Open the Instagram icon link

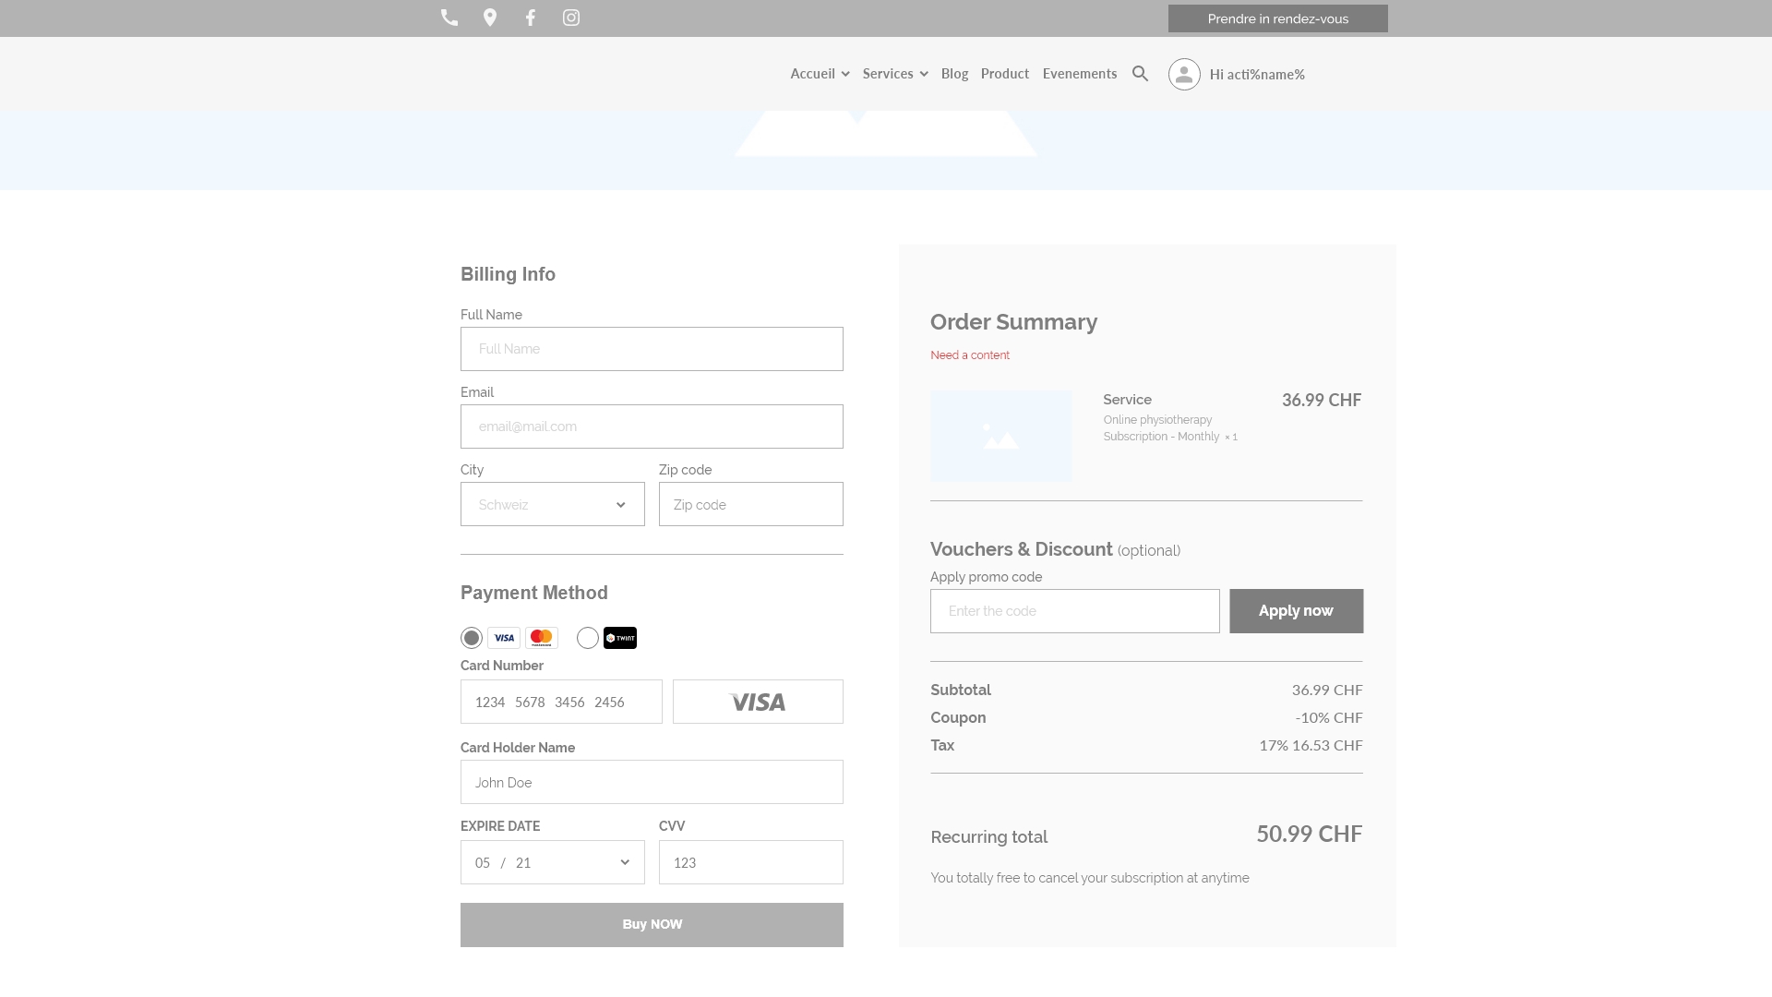pyautogui.click(x=570, y=17)
